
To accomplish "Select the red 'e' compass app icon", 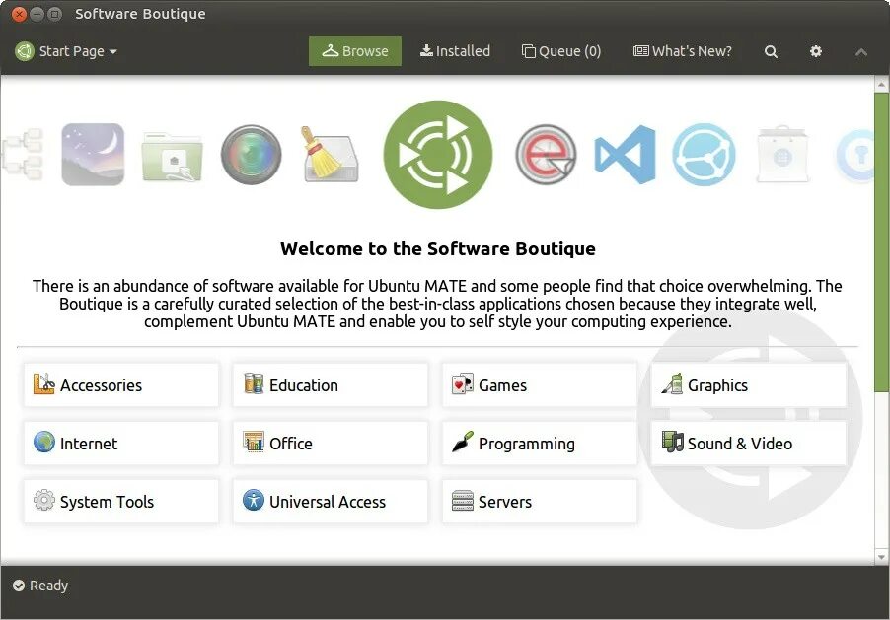I will (546, 155).
